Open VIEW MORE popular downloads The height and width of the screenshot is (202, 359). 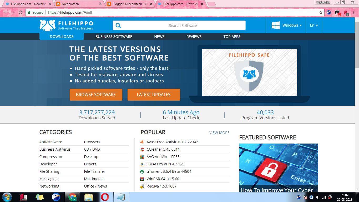tap(219, 132)
